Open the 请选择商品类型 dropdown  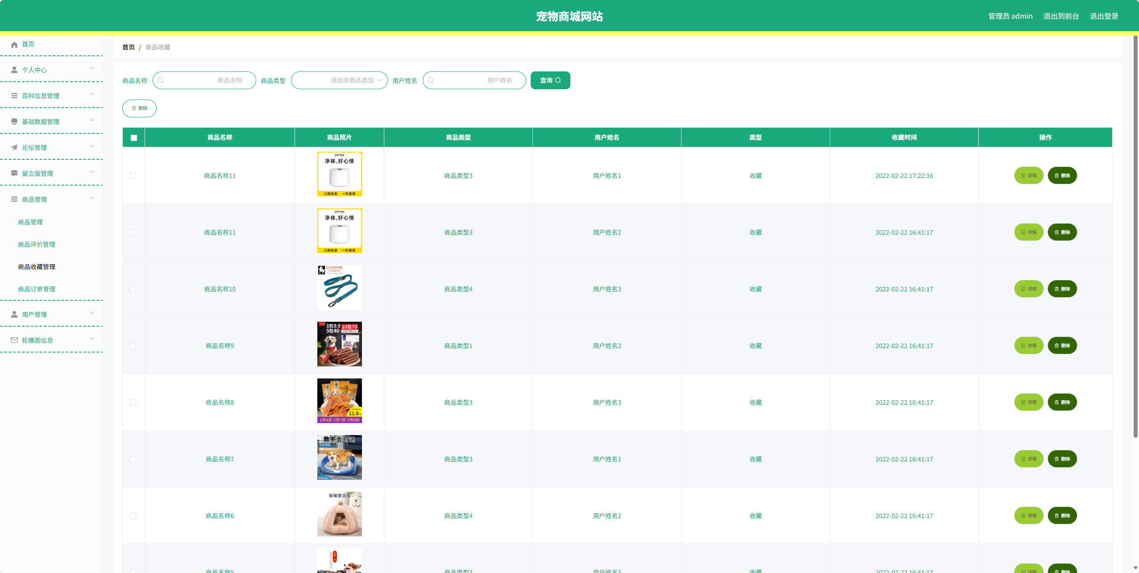pyautogui.click(x=339, y=80)
